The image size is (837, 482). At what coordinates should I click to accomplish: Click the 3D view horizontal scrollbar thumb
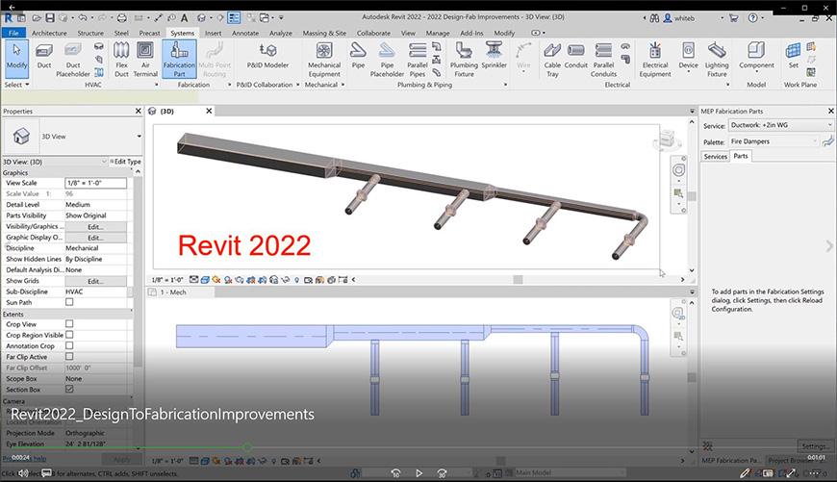coord(518,279)
